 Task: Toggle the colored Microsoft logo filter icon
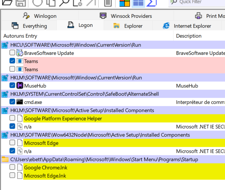click(x=125, y=3)
